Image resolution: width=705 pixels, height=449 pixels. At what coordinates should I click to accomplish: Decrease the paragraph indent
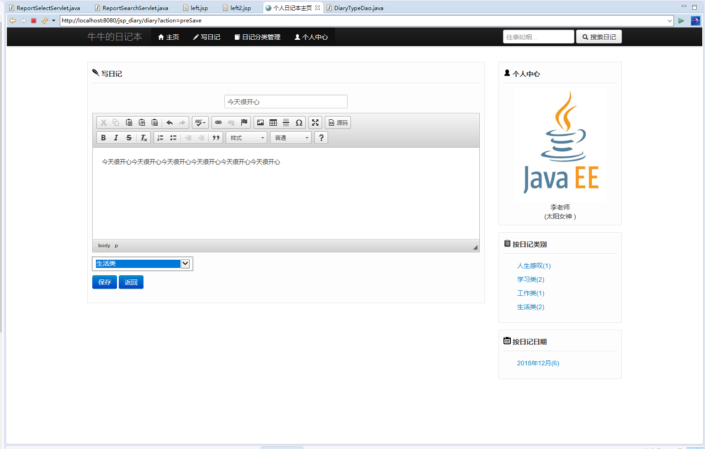pos(188,138)
